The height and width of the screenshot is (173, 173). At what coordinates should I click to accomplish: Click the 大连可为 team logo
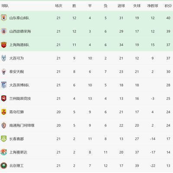click(4, 58)
